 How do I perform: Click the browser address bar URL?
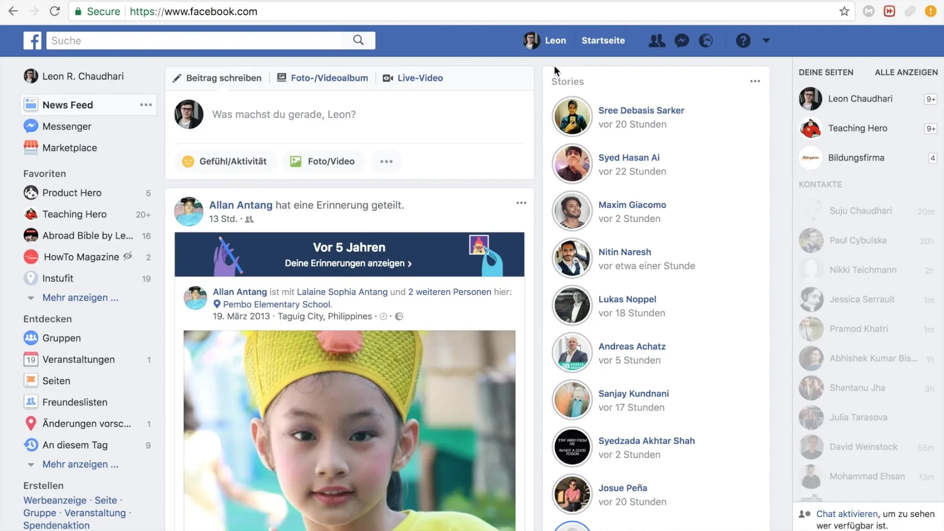tap(193, 11)
